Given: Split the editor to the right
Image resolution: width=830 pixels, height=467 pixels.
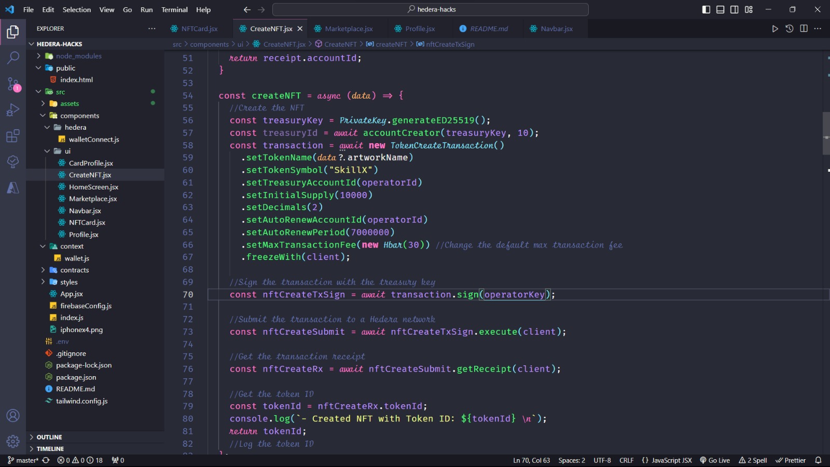Looking at the screenshot, I should [804, 29].
